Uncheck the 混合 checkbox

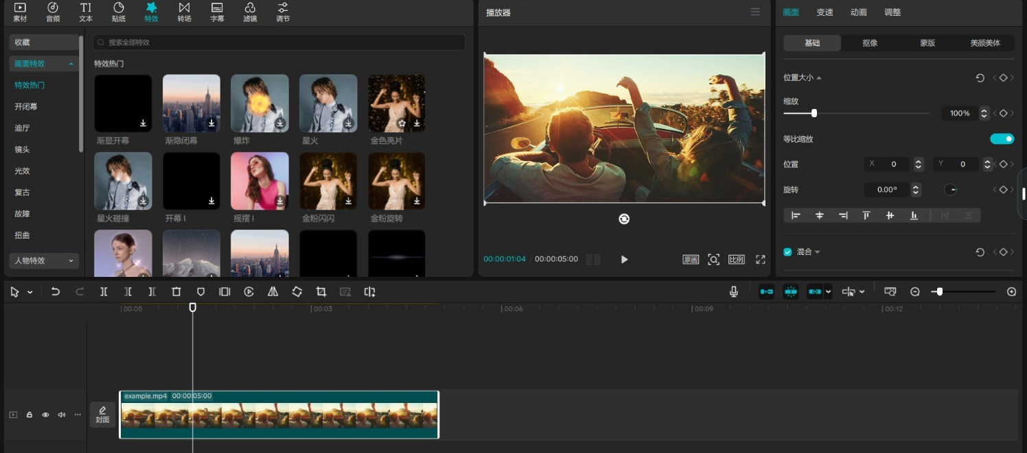coord(787,252)
